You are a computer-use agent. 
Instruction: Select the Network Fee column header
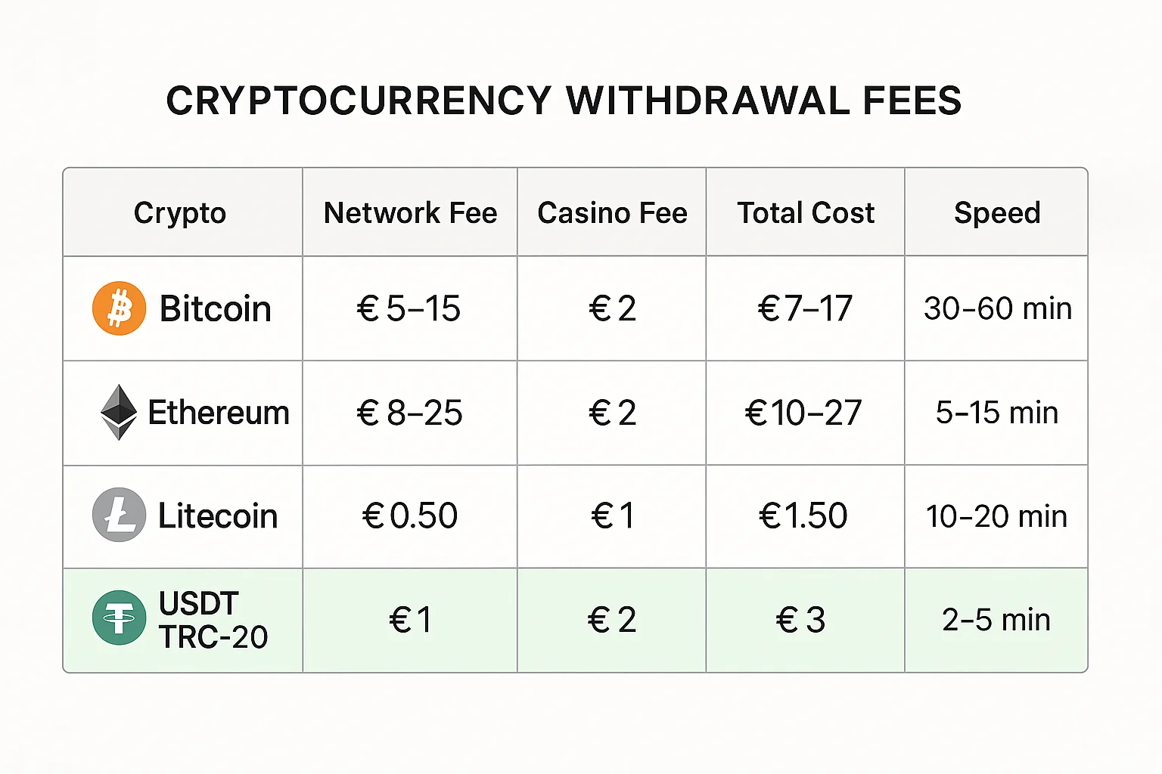point(410,213)
